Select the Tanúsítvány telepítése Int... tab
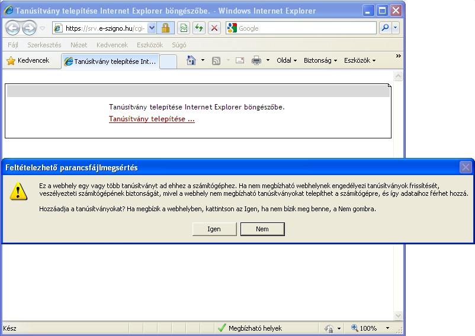The height and width of the screenshot is (336, 475). click(x=111, y=62)
